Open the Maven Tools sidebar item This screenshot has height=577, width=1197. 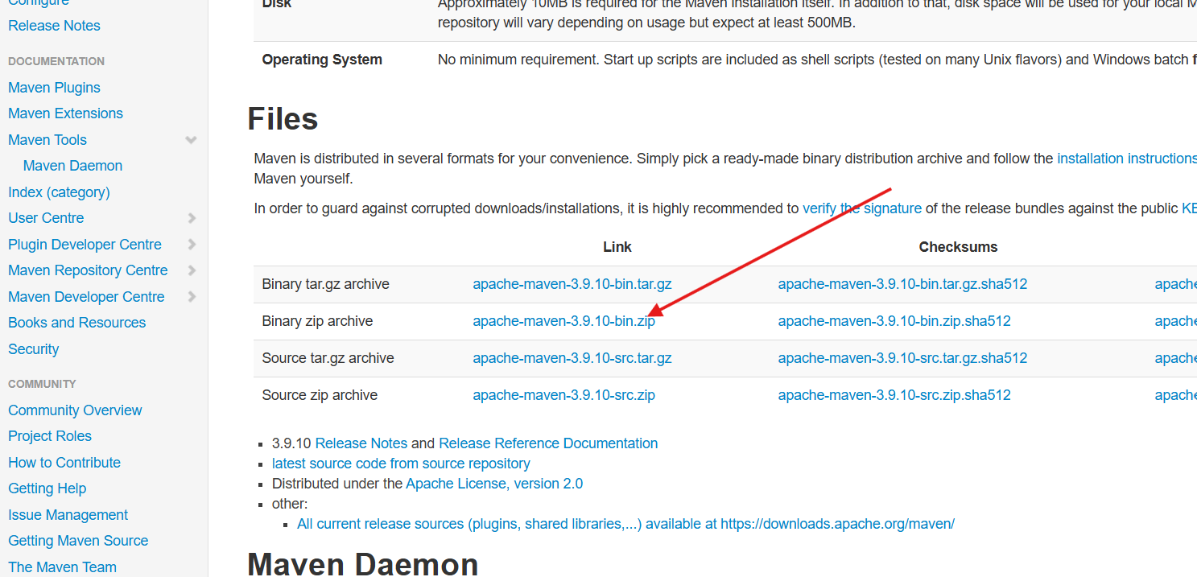[47, 140]
